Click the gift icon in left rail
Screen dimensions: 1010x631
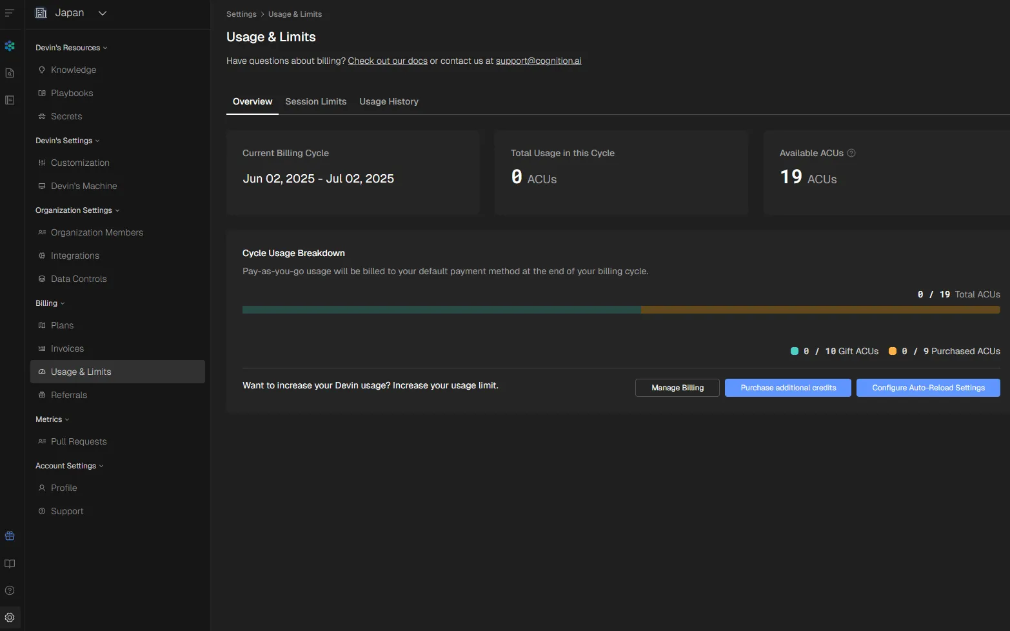point(10,536)
